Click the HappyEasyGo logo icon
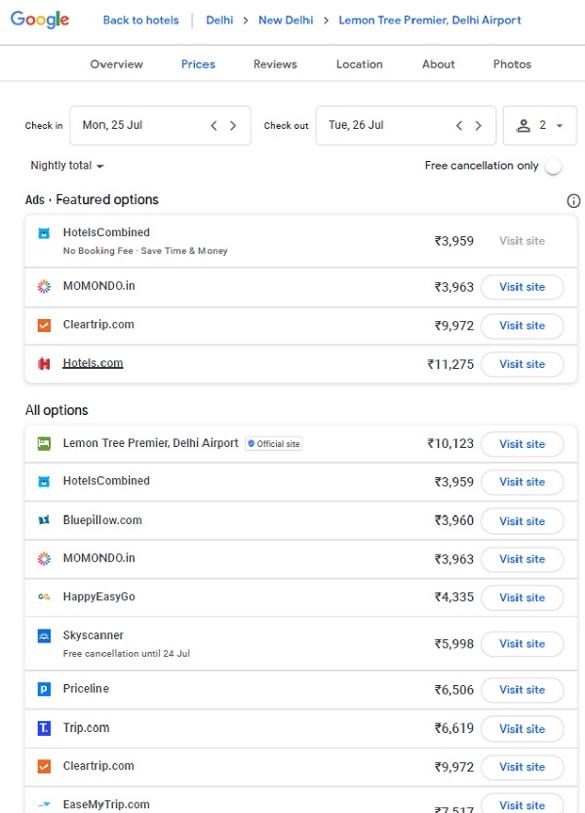The image size is (585, 813). click(44, 596)
